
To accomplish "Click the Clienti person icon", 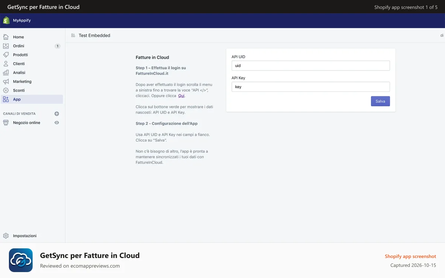I will 6,64.
